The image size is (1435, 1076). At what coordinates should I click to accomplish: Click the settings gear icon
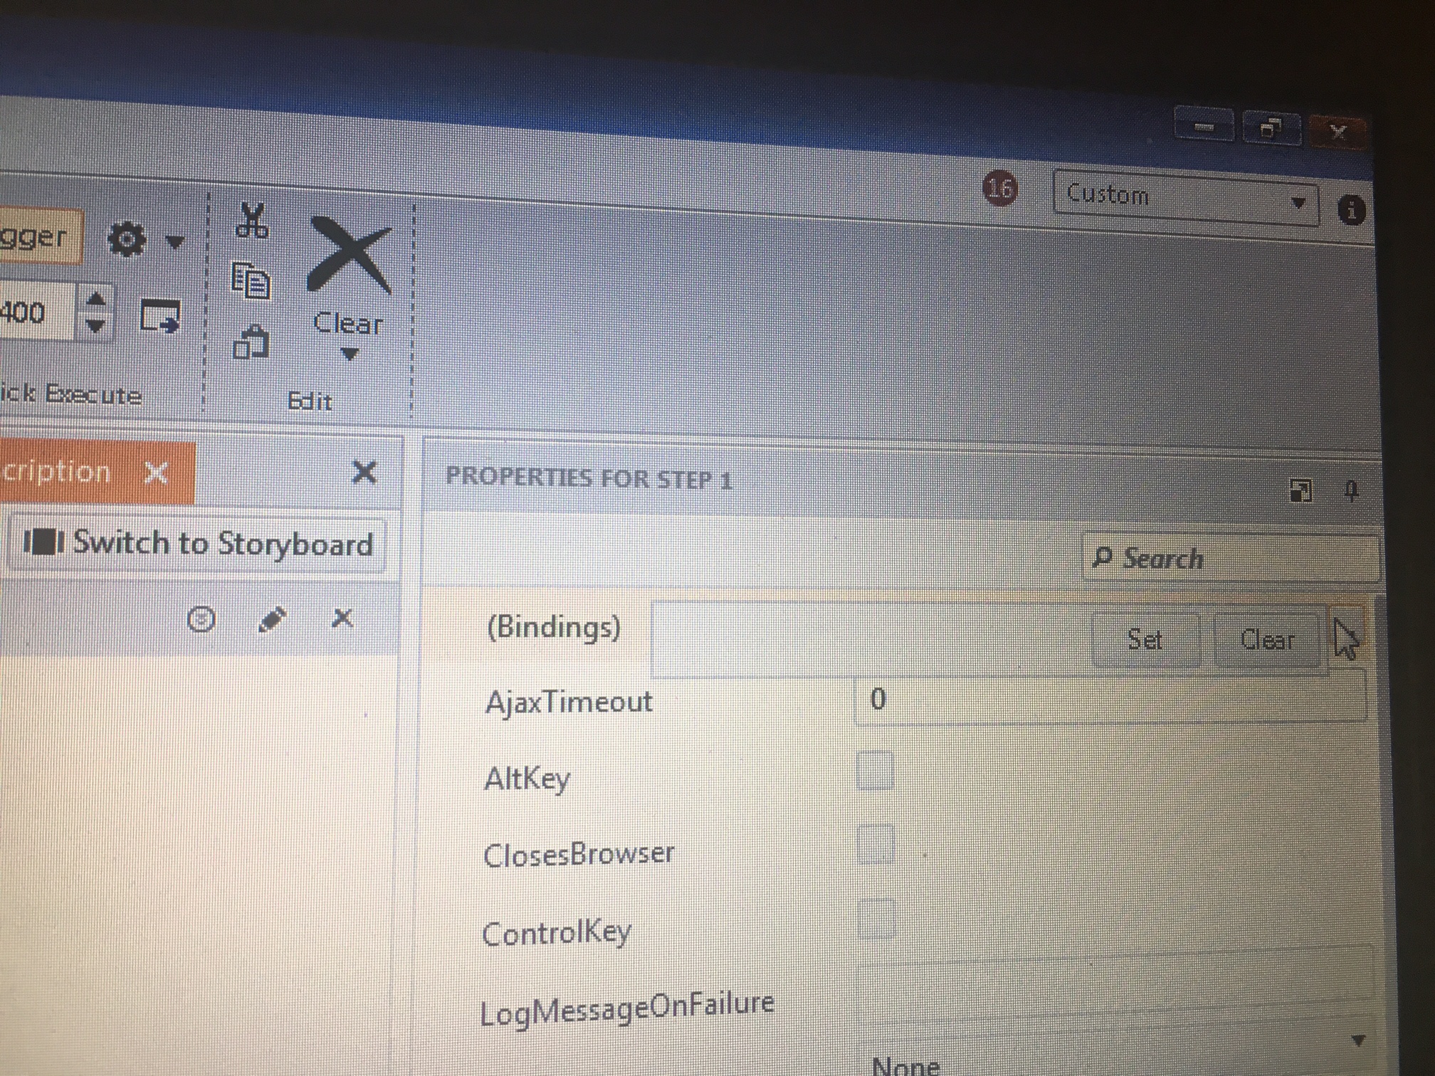tap(127, 239)
